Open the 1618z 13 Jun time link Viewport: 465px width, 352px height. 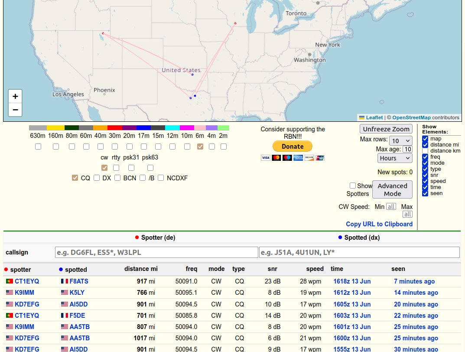(x=352, y=281)
